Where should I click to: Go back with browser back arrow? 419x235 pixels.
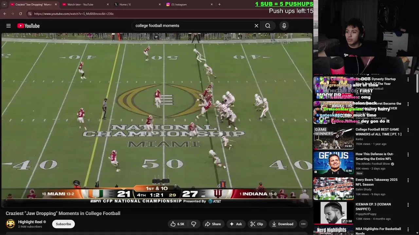pos(5,14)
